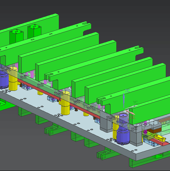The image size is (170, 171).
Task: Click the red XC axis label
Action: (x=133, y=117)
